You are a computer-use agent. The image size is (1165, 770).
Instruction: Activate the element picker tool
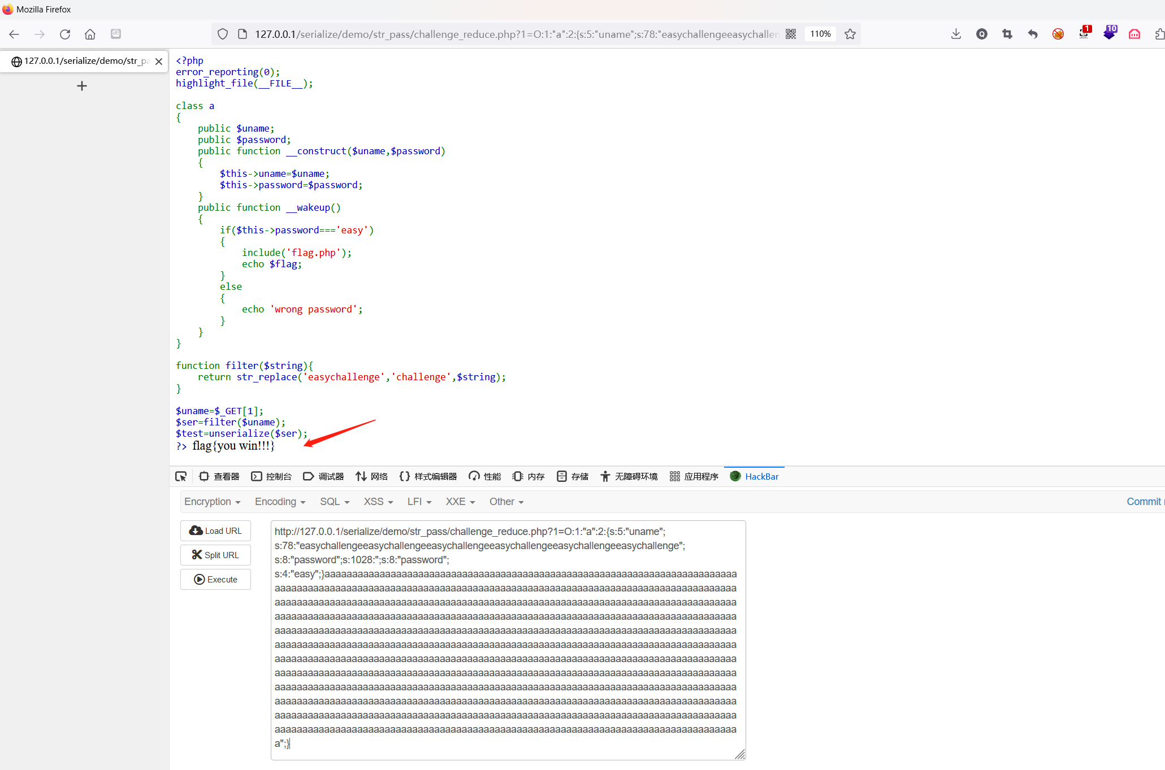click(x=181, y=477)
